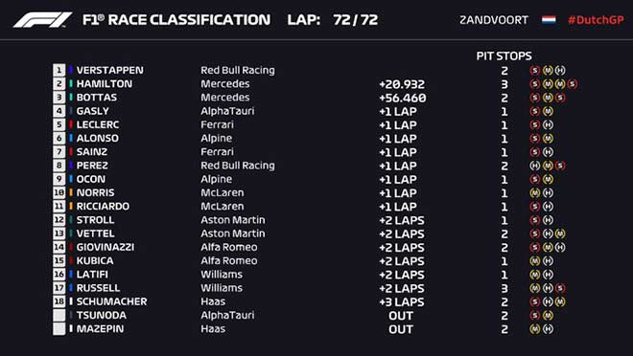633x356 pixels.
Task: Click Hamilton's +20.932 gap time
Action: click(402, 84)
